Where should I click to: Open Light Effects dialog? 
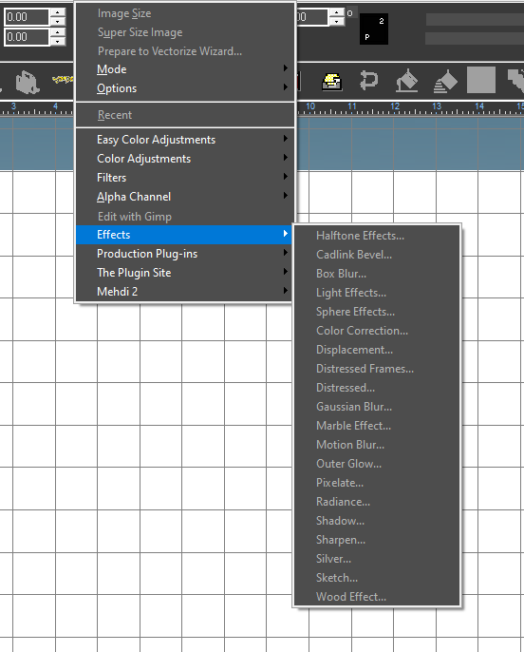[x=377, y=293]
